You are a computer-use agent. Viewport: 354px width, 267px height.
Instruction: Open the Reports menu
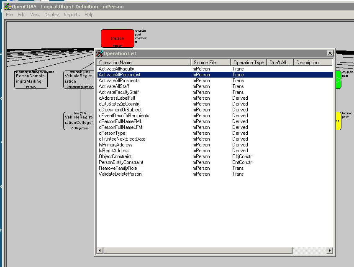pos(72,15)
